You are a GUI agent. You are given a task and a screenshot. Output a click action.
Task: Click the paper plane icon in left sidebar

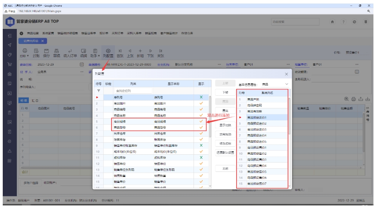[9, 45]
